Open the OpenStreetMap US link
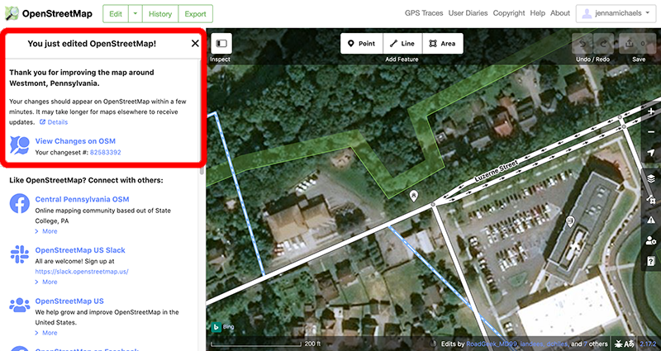 pyautogui.click(x=69, y=301)
